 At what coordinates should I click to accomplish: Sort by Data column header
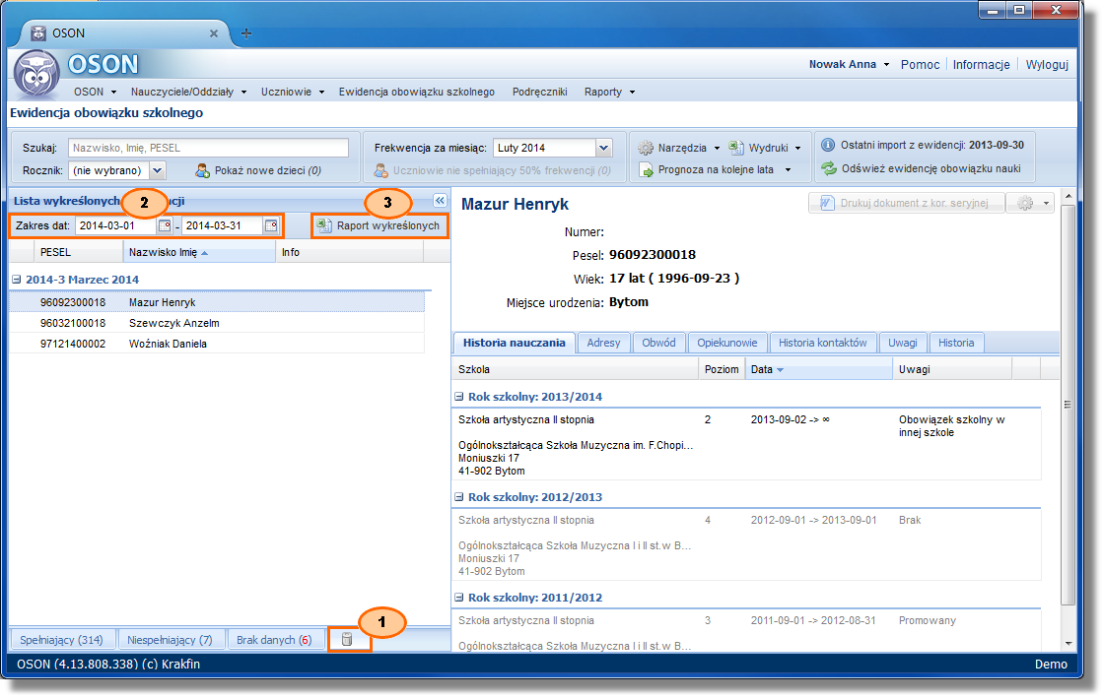click(x=818, y=369)
